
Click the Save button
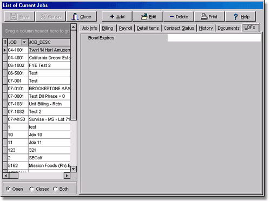(19, 17)
